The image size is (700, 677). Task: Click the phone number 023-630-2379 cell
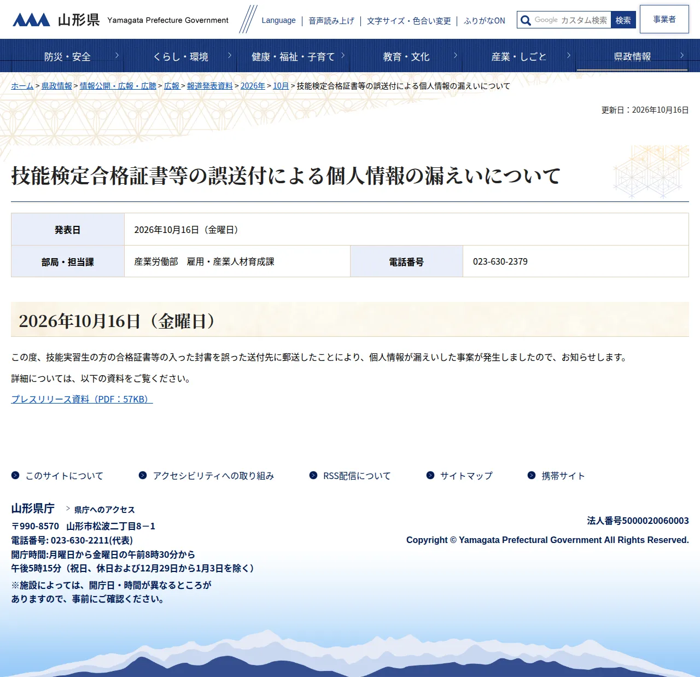576,261
